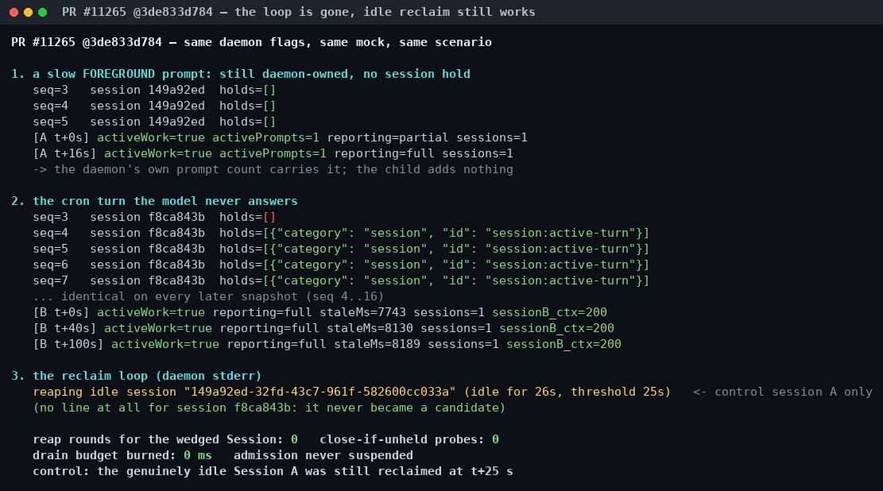This screenshot has height=491, width=883.
Task: Click the red empty holds brackets at seq=3
Action: 269,217
